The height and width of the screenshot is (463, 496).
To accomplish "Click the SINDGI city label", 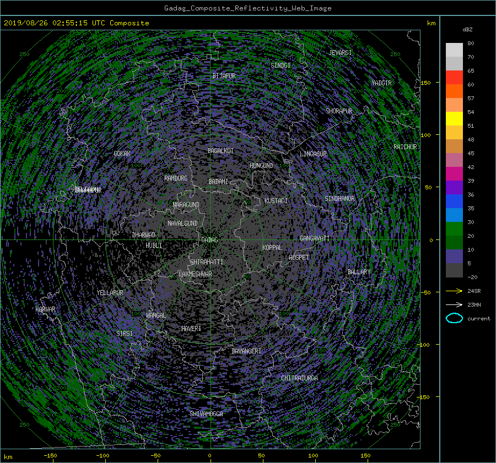I will click(x=281, y=66).
